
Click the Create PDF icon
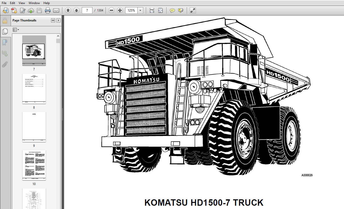[14, 10]
